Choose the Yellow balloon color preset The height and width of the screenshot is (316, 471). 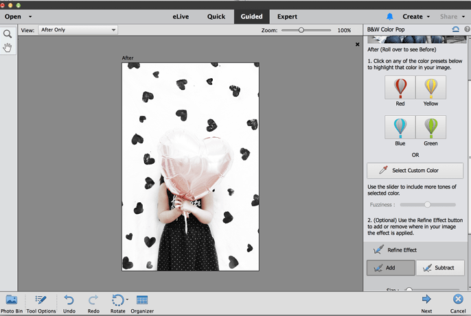[430, 88]
